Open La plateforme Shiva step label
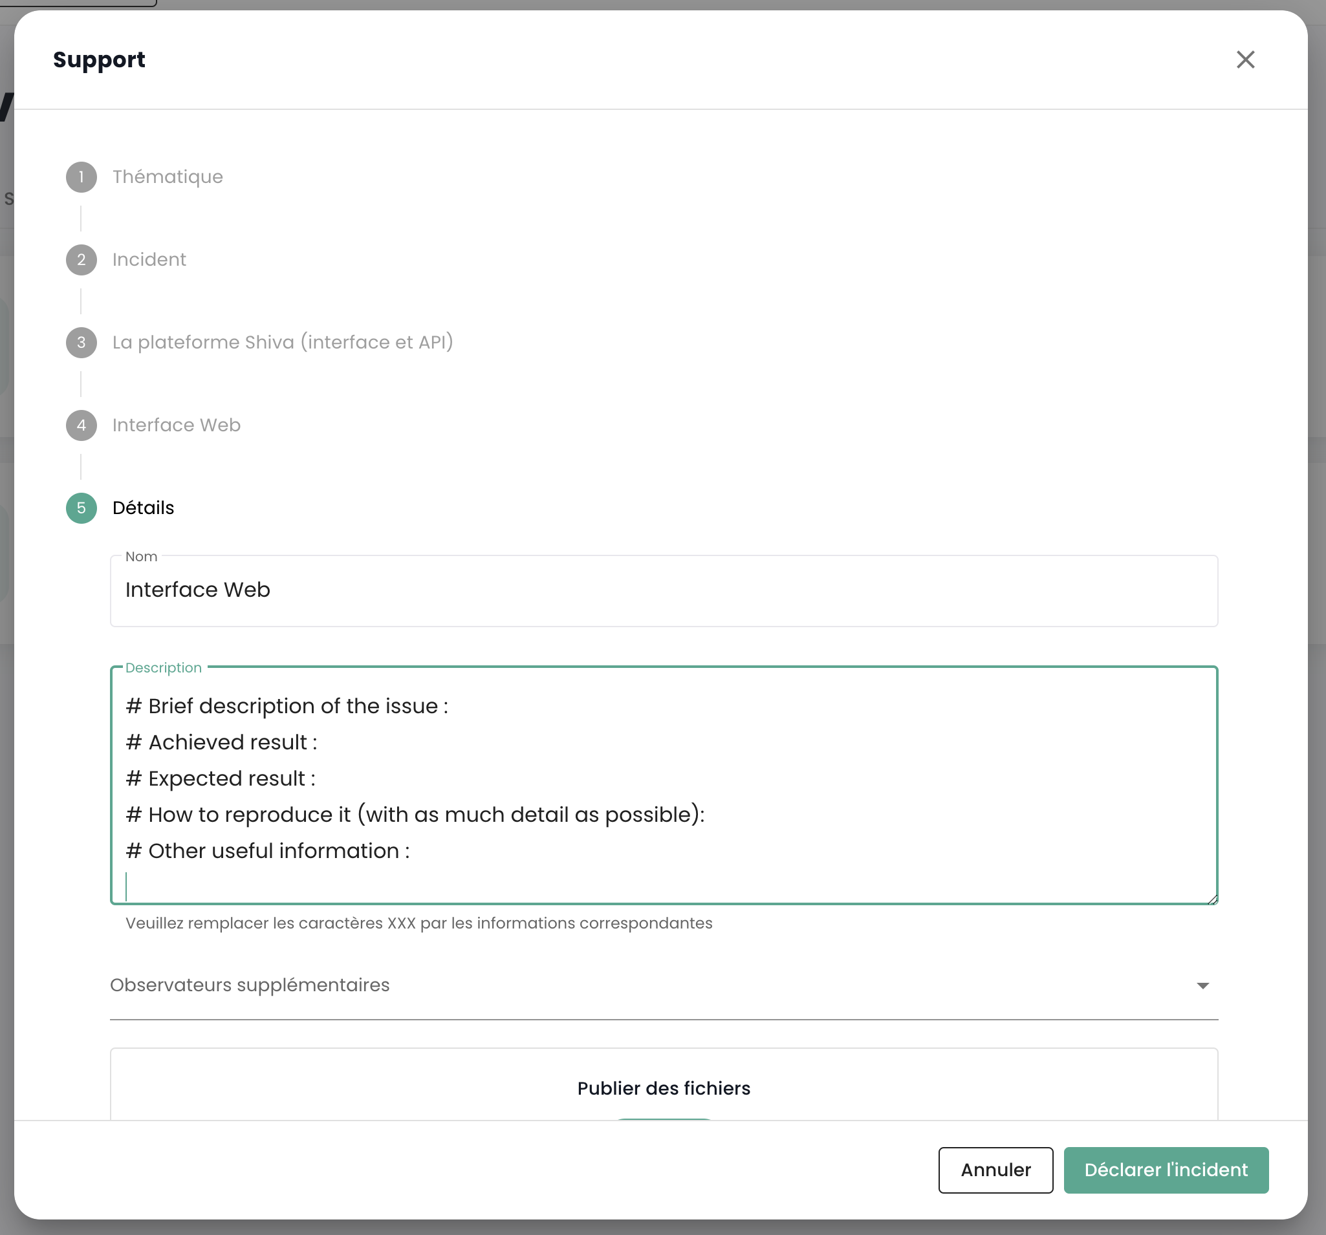 282,343
